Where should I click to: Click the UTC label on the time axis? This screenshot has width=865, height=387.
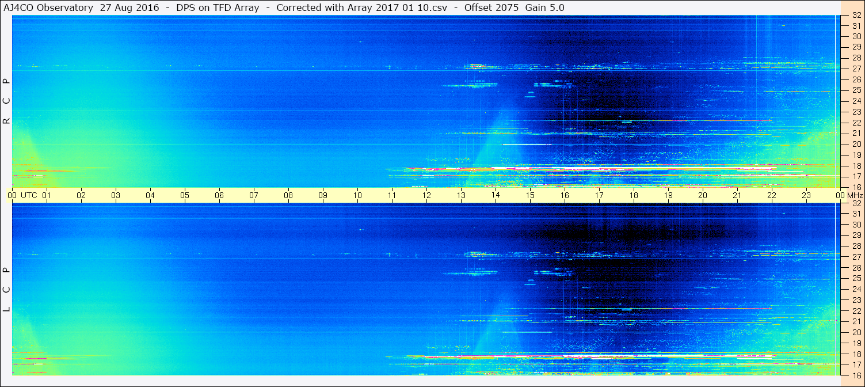29,195
